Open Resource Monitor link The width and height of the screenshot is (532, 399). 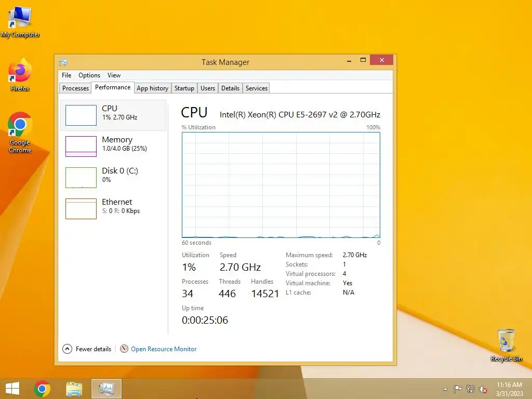pos(164,349)
